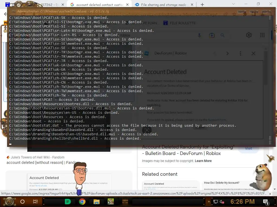Image resolution: width=277 pixels, height=207 pixels.
Task: Close the 'account deleted contact' tab
Action: coord(127,5)
